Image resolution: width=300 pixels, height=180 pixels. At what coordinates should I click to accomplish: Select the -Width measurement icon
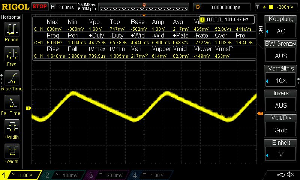(x=12, y=151)
